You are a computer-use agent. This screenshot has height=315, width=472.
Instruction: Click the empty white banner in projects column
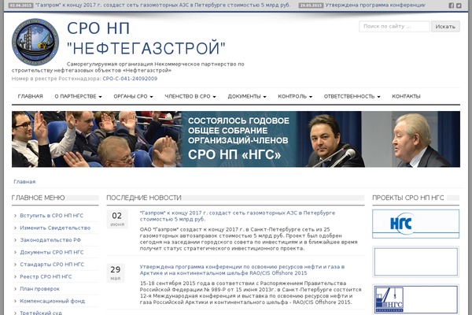coord(415,262)
